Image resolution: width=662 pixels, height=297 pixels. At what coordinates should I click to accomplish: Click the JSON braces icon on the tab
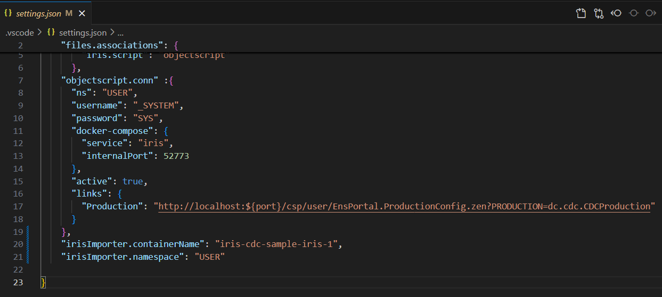point(8,13)
